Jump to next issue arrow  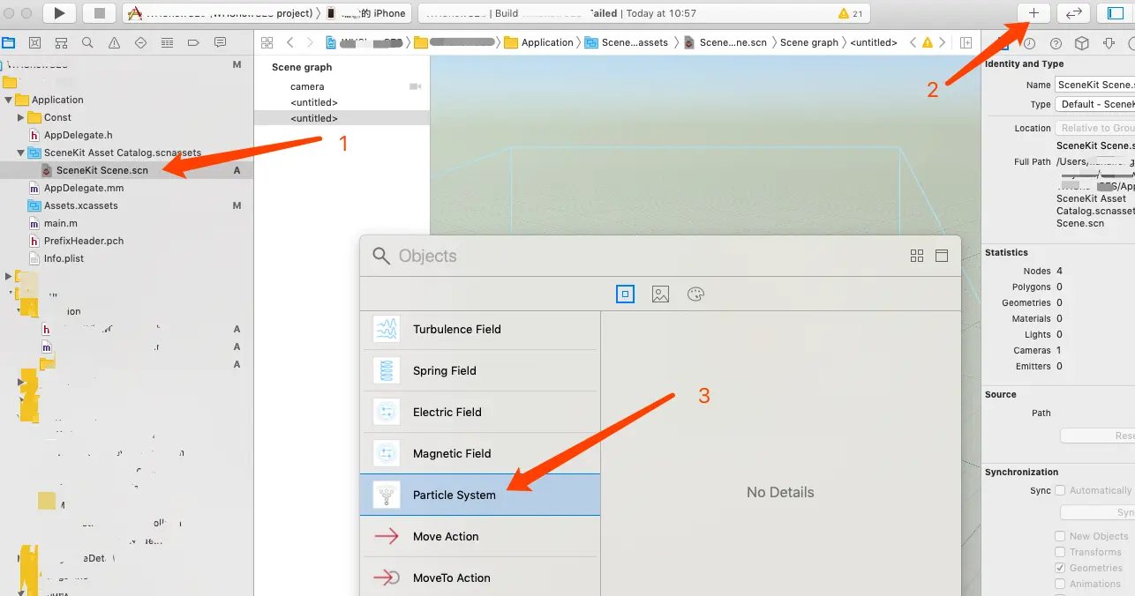[x=943, y=42]
